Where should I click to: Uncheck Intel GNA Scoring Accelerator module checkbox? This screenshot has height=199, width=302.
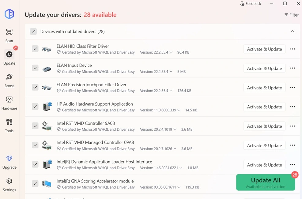point(35,184)
